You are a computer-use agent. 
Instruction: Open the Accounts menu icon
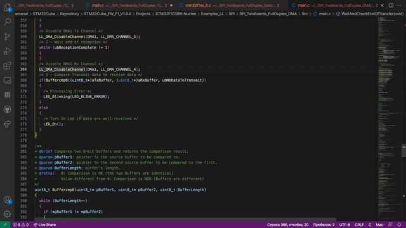pyautogui.click(x=7, y=199)
